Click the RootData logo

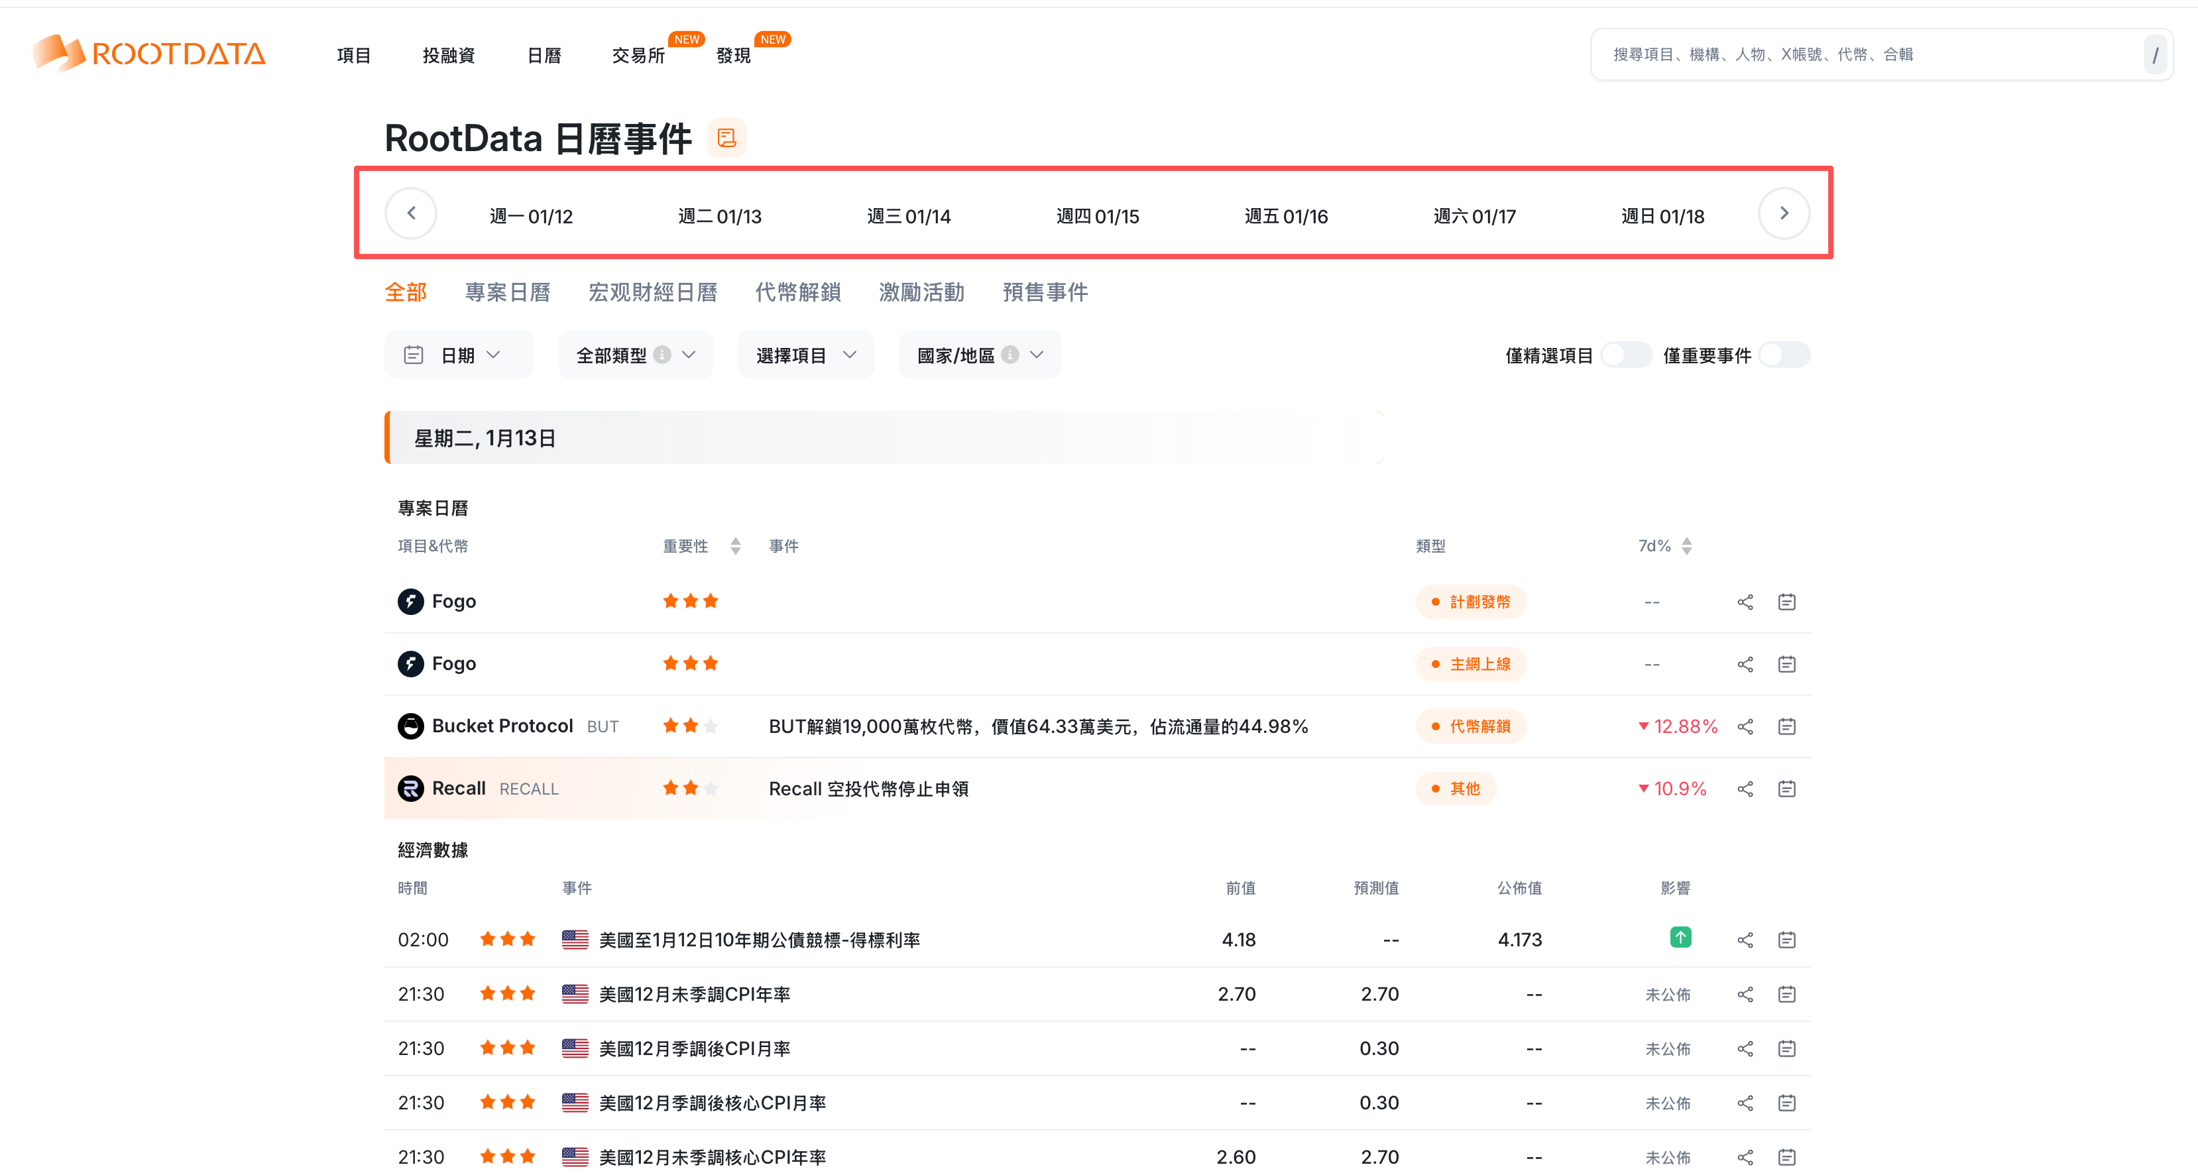pyautogui.click(x=150, y=54)
